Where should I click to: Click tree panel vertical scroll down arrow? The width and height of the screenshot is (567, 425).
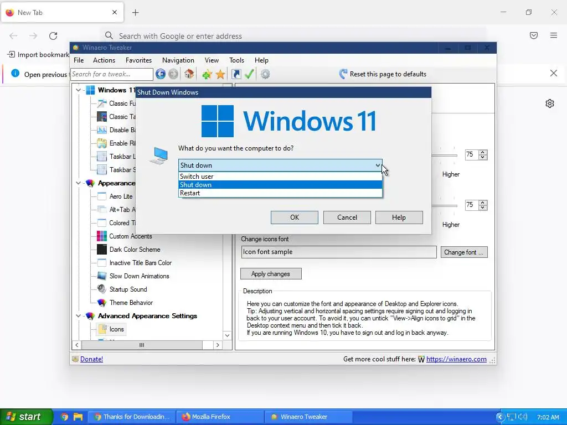(227, 335)
